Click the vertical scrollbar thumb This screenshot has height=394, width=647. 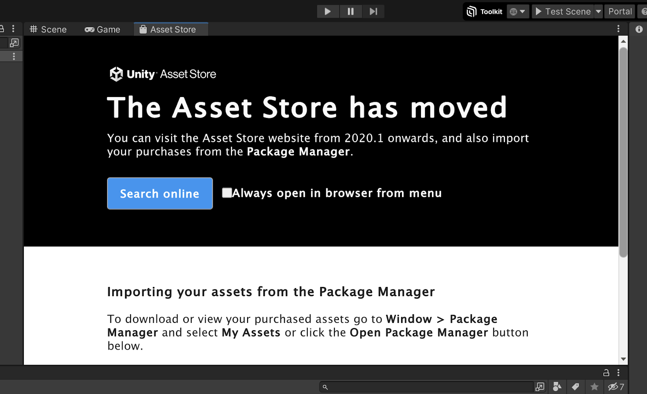[x=623, y=152]
